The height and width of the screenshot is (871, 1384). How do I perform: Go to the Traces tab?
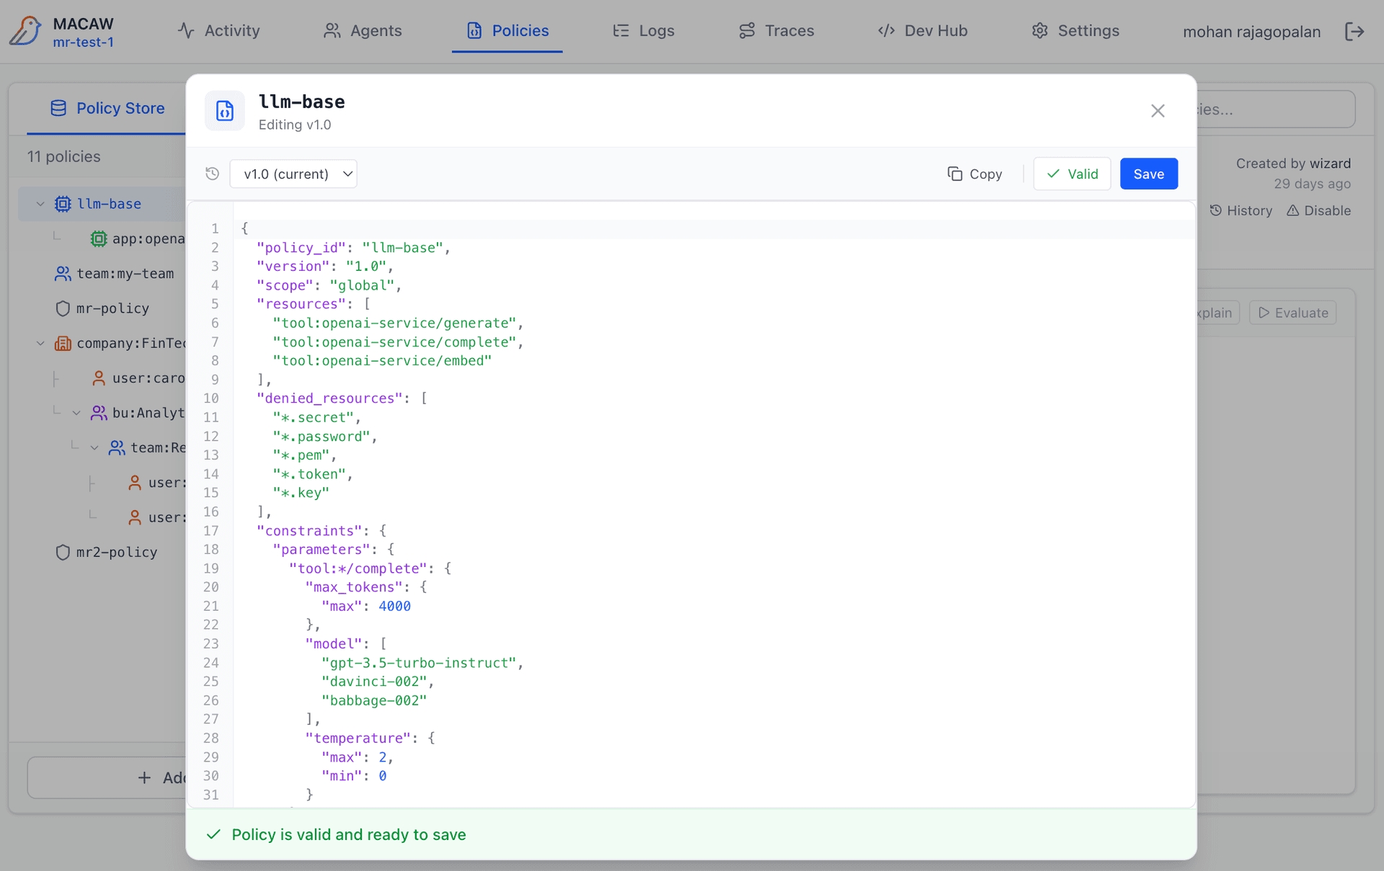tap(776, 31)
